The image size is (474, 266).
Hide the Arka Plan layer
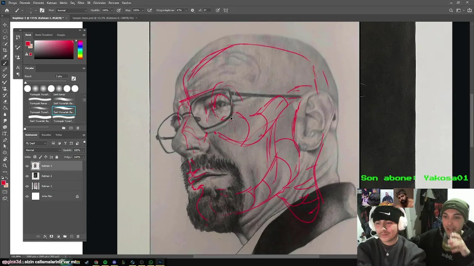[x=27, y=197]
